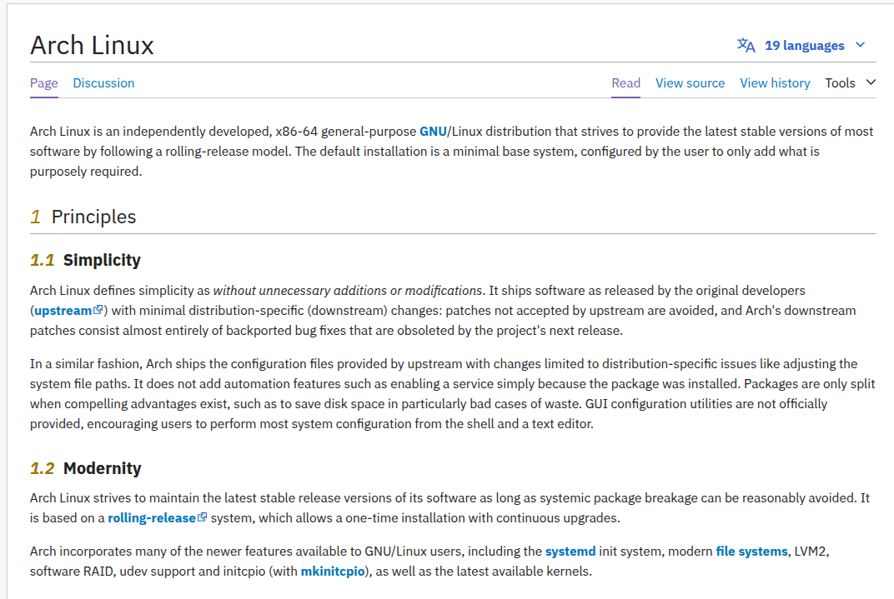894x599 pixels.
Task: Click section number 1.2
Action: pyautogui.click(x=43, y=468)
